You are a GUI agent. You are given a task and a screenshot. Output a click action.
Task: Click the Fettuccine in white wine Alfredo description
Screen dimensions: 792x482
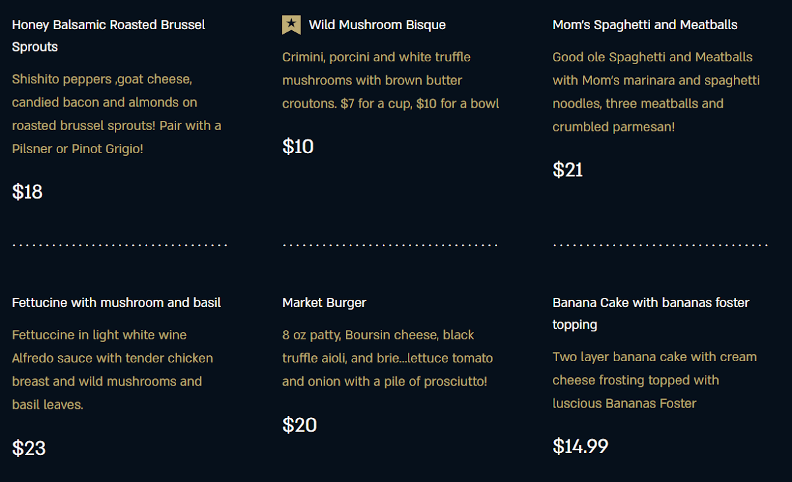point(112,370)
